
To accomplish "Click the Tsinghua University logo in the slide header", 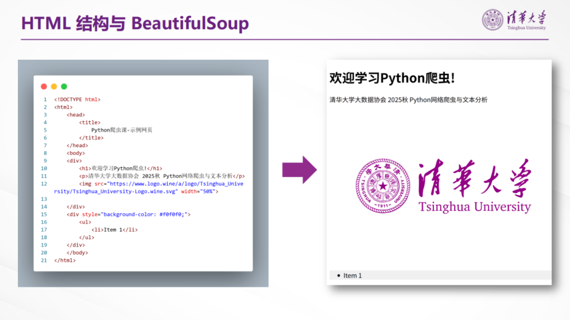I will [x=514, y=20].
